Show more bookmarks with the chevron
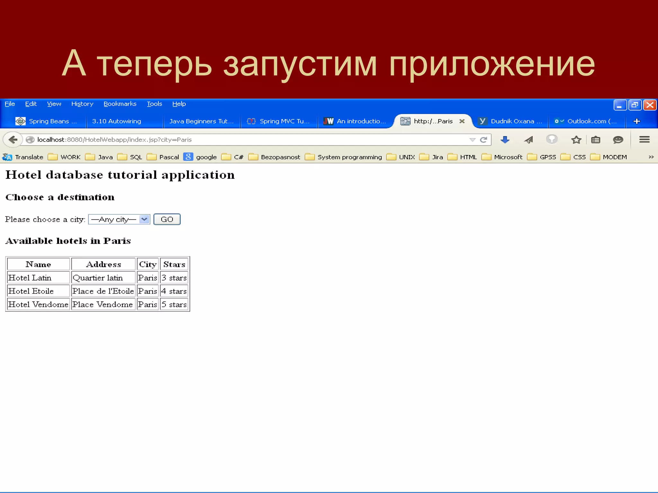The width and height of the screenshot is (658, 493). (x=651, y=157)
